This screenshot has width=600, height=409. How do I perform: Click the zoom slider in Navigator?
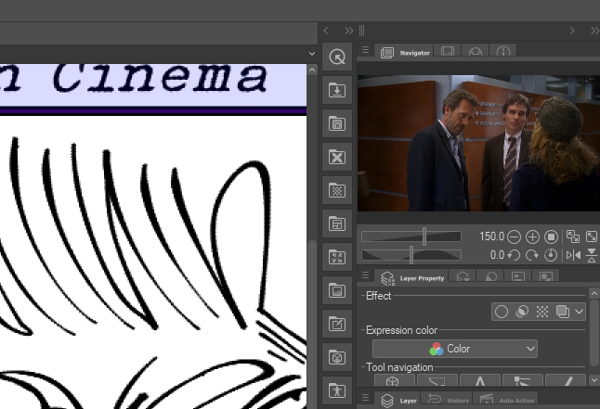(411, 237)
